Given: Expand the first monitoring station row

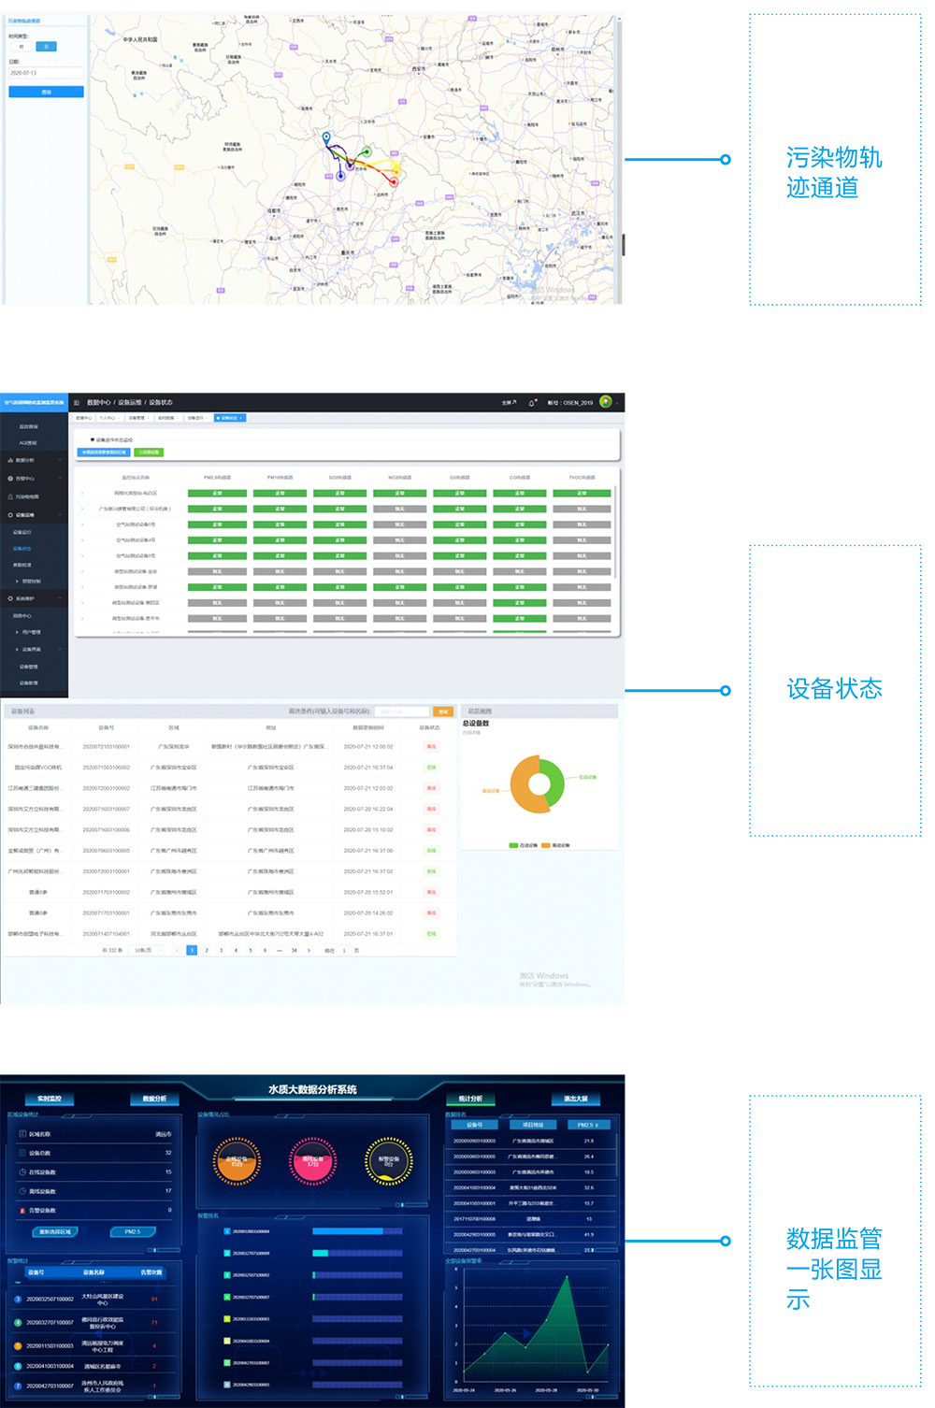Looking at the screenshot, I should [82, 493].
